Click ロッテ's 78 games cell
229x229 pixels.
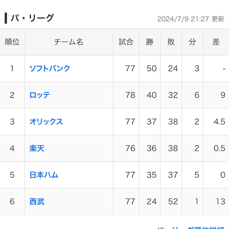pyautogui.click(x=130, y=95)
